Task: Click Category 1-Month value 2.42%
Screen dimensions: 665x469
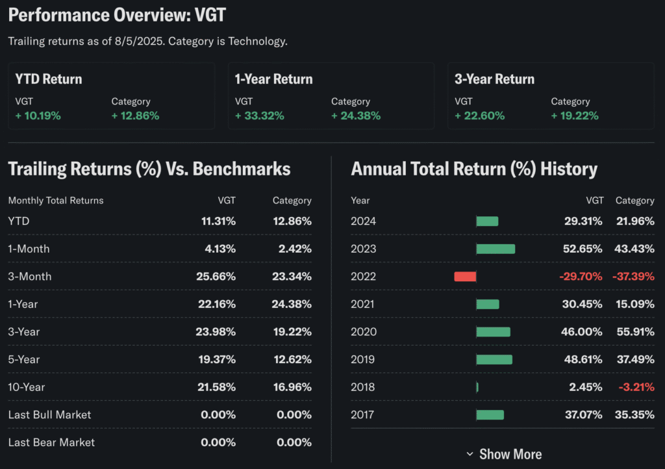Action: (295, 249)
